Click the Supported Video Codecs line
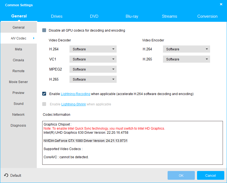227x183 pixels. [63, 149]
